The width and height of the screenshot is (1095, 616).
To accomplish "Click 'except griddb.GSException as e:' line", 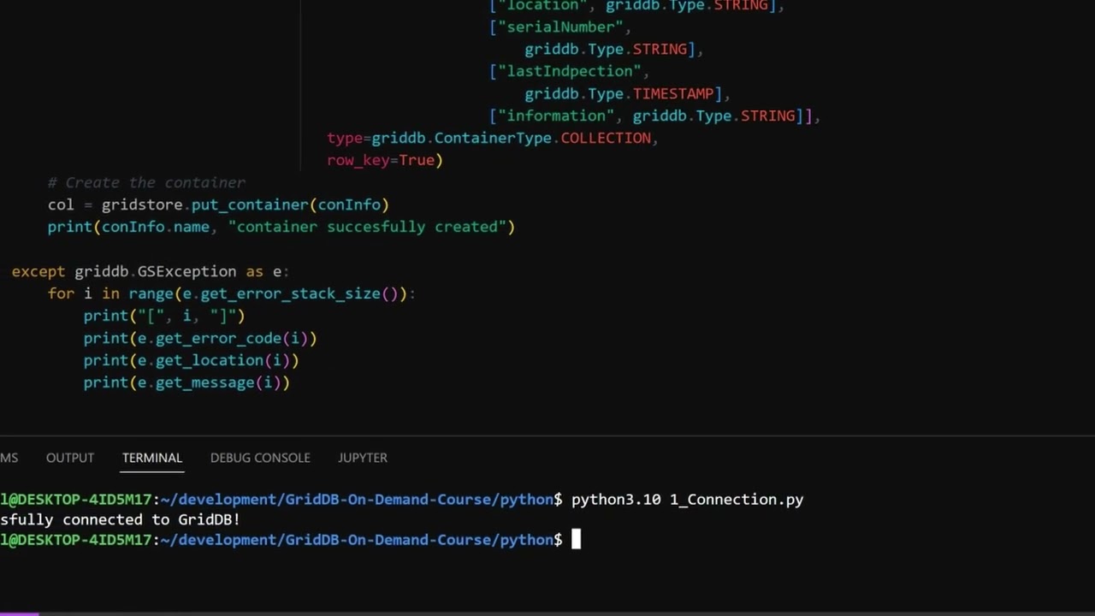I will click(151, 271).
